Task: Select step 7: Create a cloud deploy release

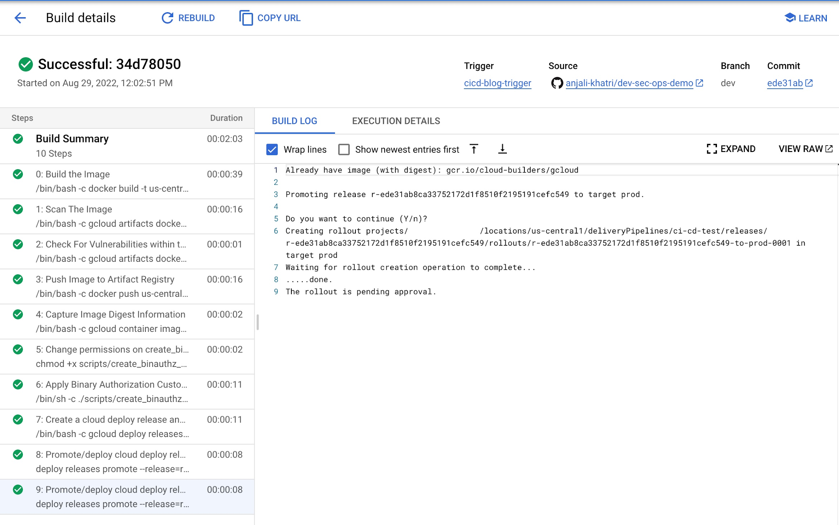Action: coord(127,427)
